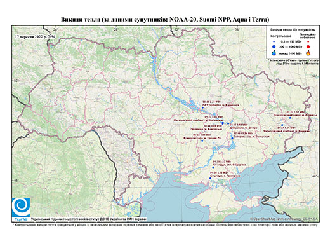Click the "Металургійний комбінат, м. Кам'янське" label
The image size is (330, 234).
(x=198, y=120)
